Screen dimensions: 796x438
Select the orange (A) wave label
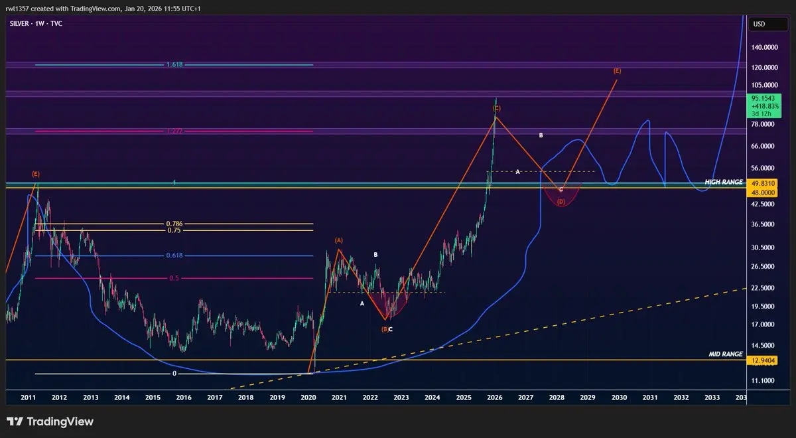[x=338, y=240]
